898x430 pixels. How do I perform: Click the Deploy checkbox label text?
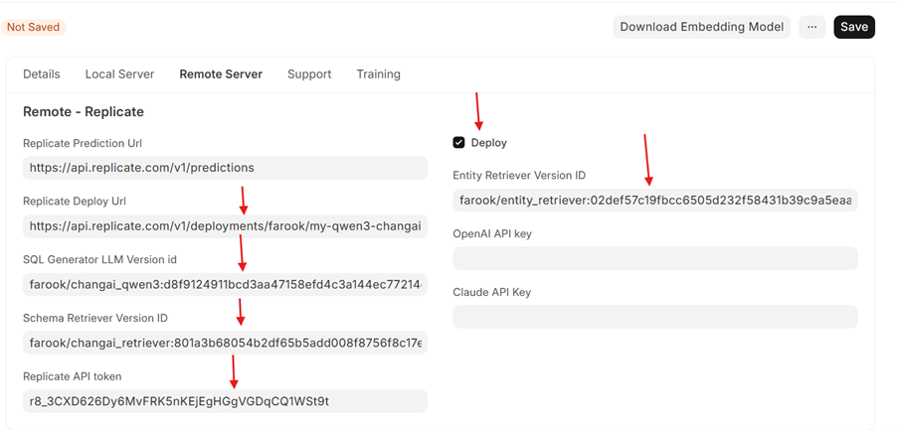click(488, 143)
